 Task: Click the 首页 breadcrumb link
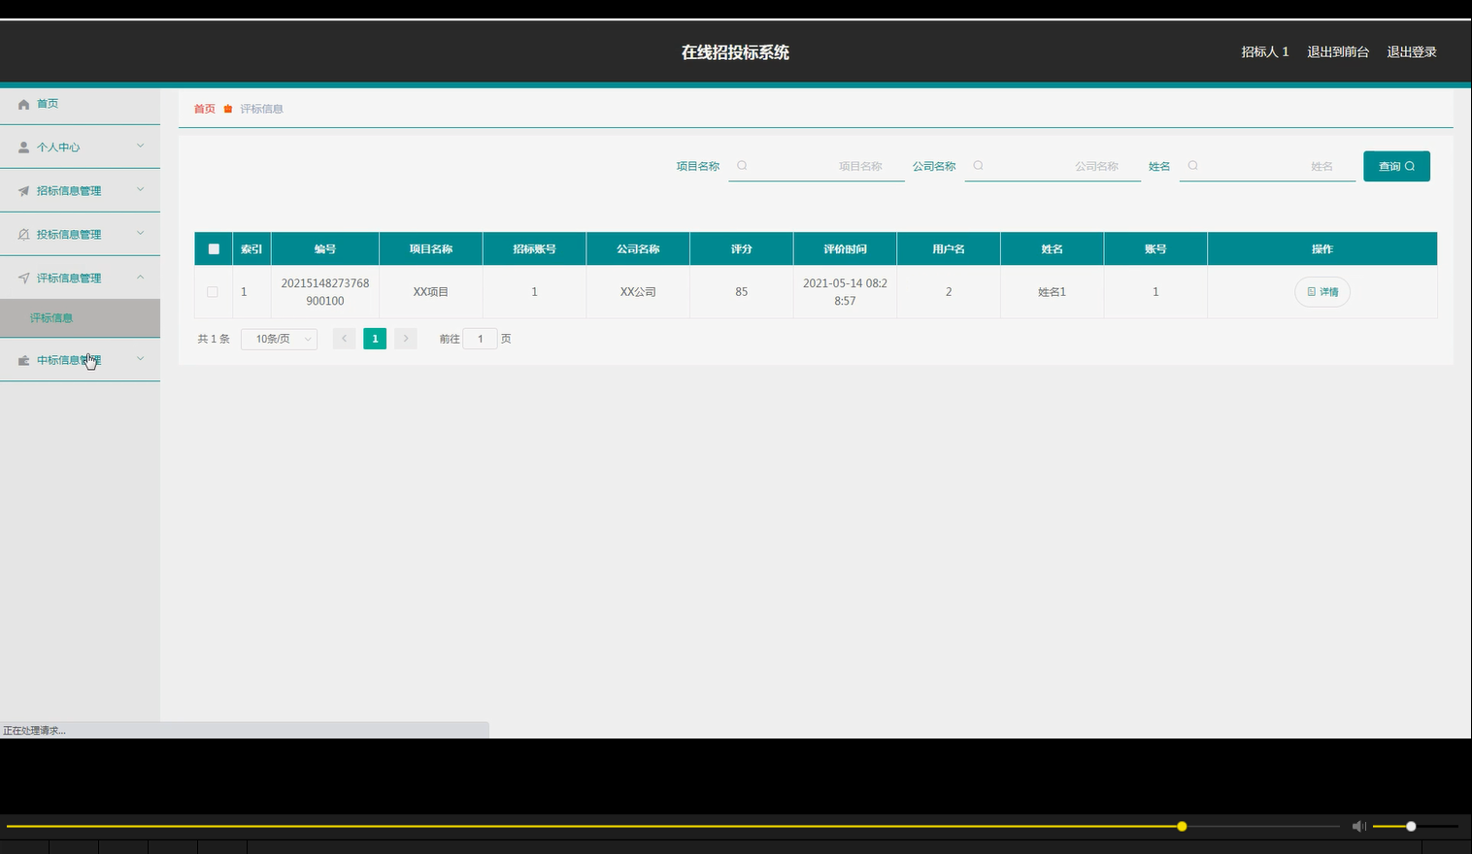205,109
